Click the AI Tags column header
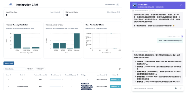Screen dimensions: 188x98 (83, 75)
